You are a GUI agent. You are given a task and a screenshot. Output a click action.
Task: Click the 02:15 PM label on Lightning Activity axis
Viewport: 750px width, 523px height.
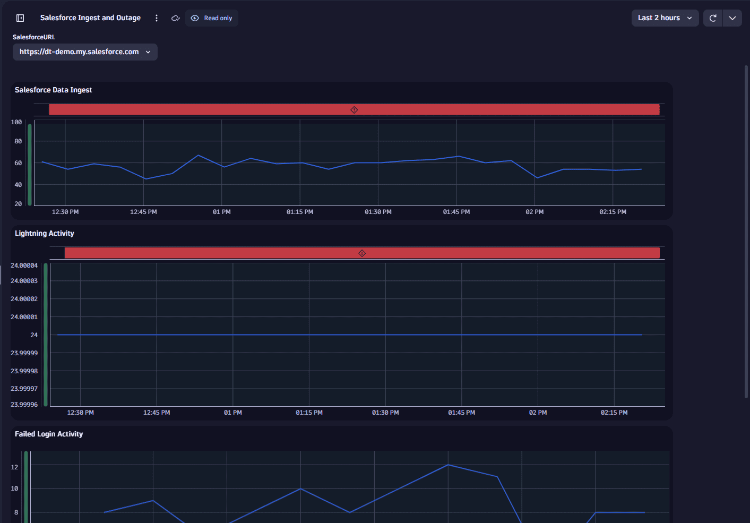point(614,413)
